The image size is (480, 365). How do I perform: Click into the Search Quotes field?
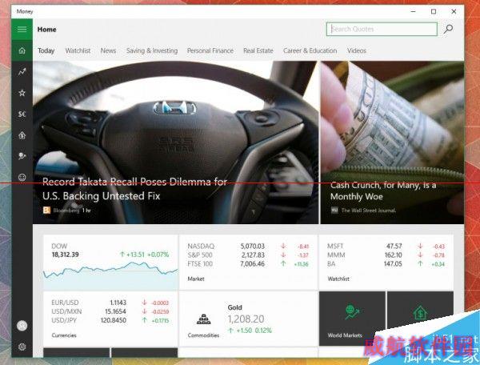tap(382, 29)
